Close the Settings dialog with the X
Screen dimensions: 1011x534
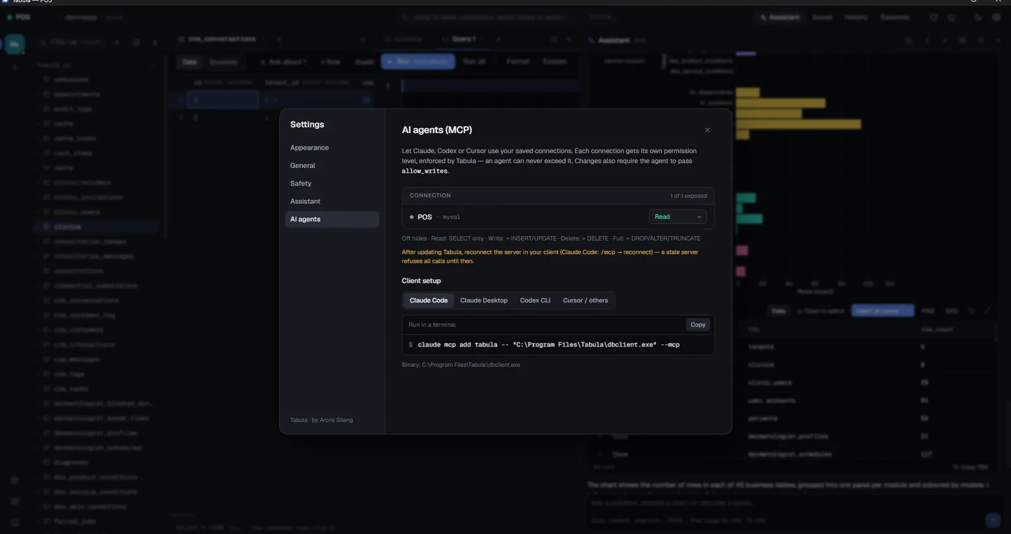(x=707, y=130)
